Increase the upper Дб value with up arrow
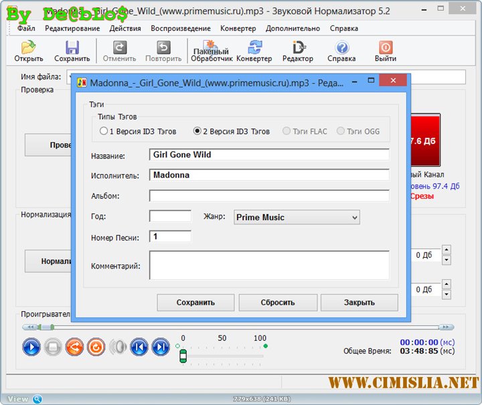This screenshot has width=482, height=405. 447,250
